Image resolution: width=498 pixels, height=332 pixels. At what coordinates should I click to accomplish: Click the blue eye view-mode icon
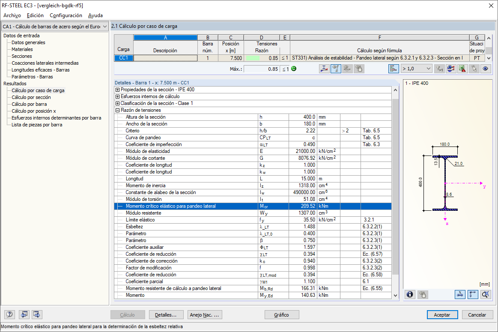tap(485, 69)
